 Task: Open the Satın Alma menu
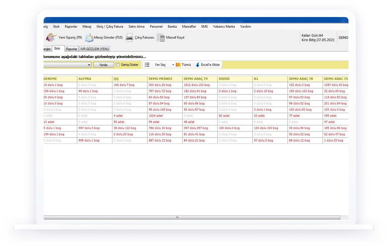coord(136,26)
